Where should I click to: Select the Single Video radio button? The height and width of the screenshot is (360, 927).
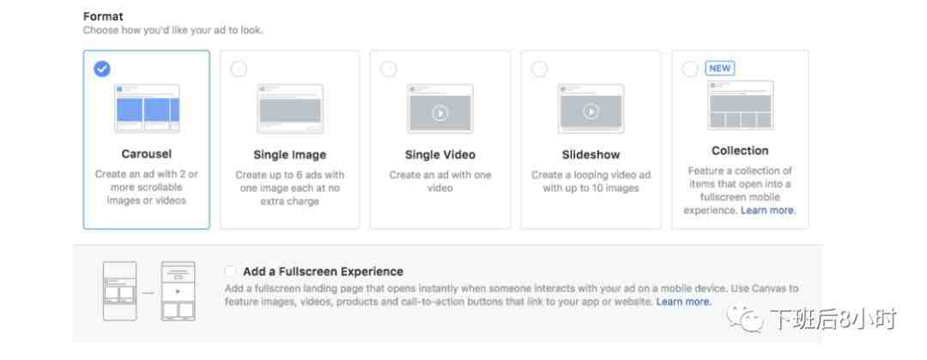(x=389, y=69)
